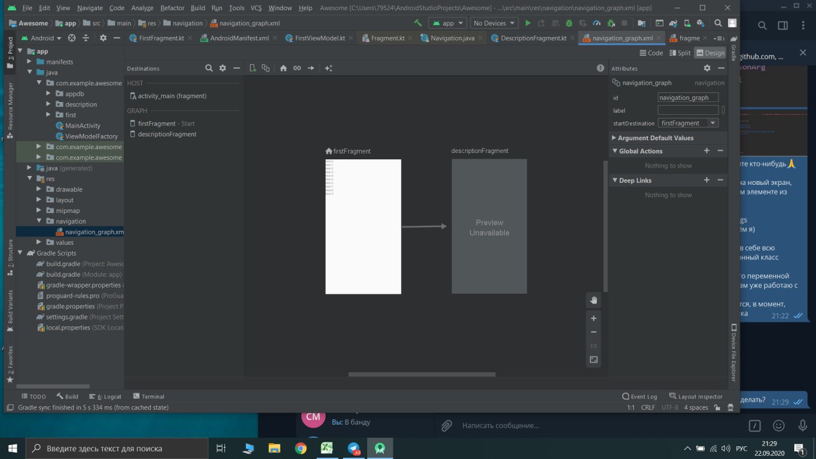Screen dimensions: 816x459
Task: Click New Destination icon in navigation editor
Action: pos(252,68)
